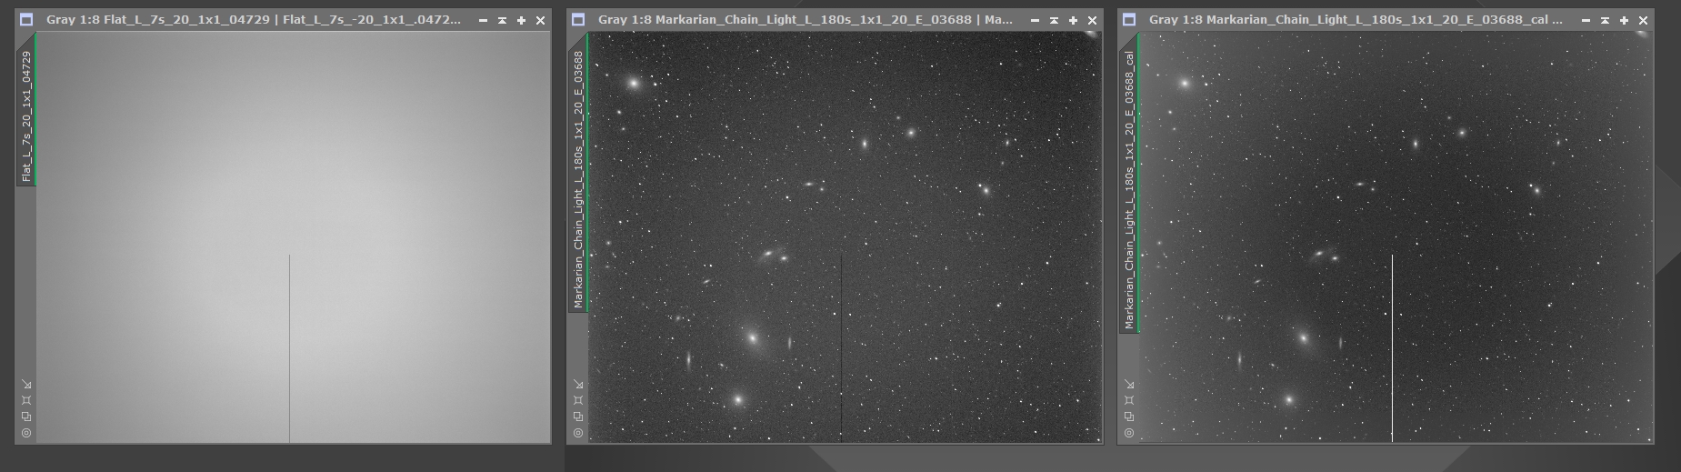
Task: Click the window icon of the Flat_L_7s window
Action: click(x=26, y=19)
